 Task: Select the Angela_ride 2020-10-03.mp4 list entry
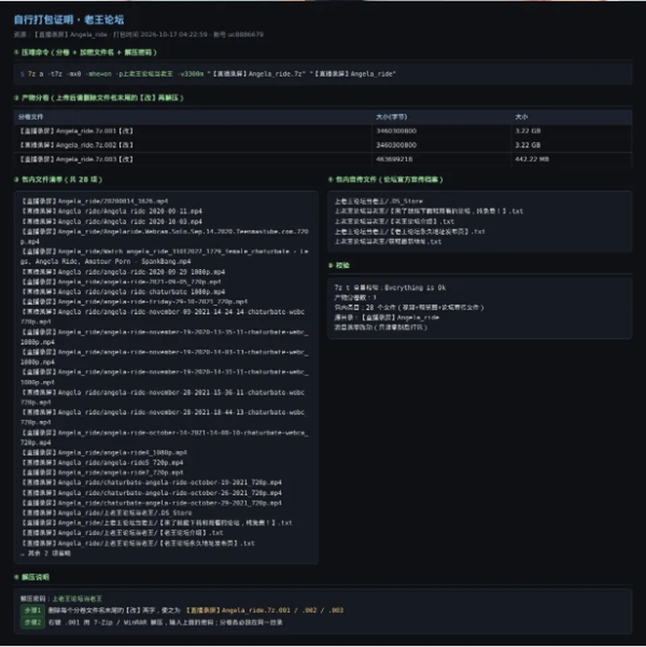[x=112, y=221]
